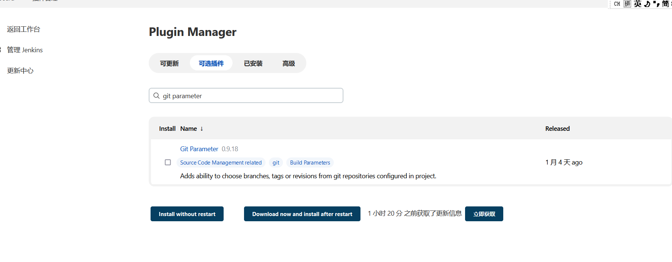This screenshot has width=672, height=262.
Task: Click the Plugin Manager heading
Action: (x=192, y=32)
